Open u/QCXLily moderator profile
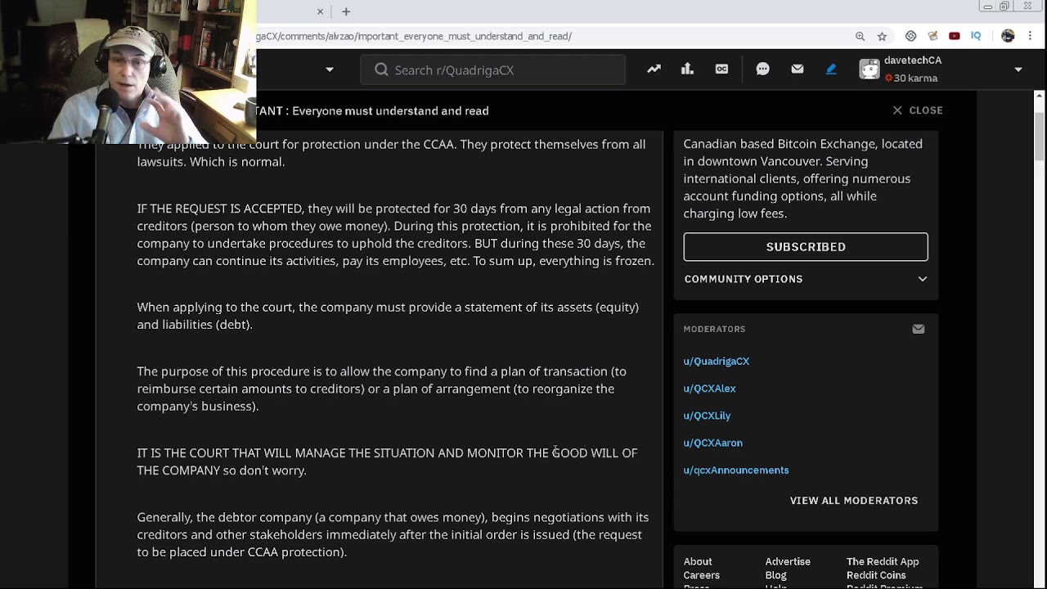Viewport: 1047px width, 589px height. pos(708,416)
